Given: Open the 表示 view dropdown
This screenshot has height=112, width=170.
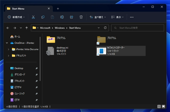Looking at the screenshot, I should (117, 17).
